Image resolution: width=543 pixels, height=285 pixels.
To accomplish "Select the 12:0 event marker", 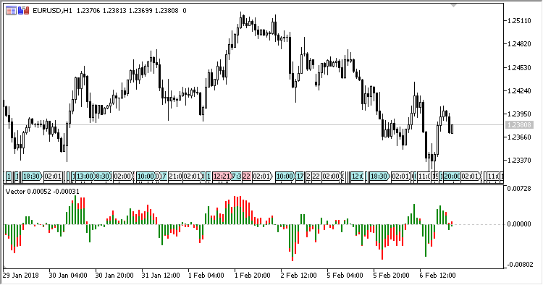I will pos(357,176).
